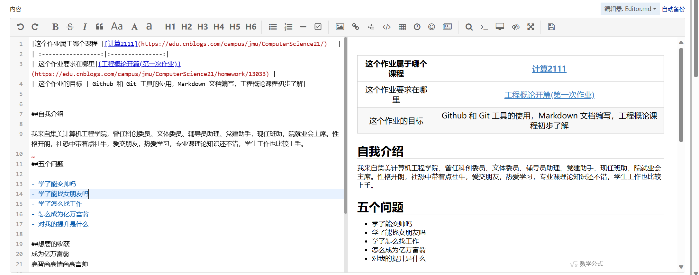This screenshot has height=275, width=699.
Task: Insert H3 heading
Action: pyautogui.click(x=203, y=27)
